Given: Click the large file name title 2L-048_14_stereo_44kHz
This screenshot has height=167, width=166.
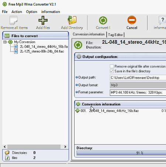Looking at the screenshot, I should click(134, 42).
